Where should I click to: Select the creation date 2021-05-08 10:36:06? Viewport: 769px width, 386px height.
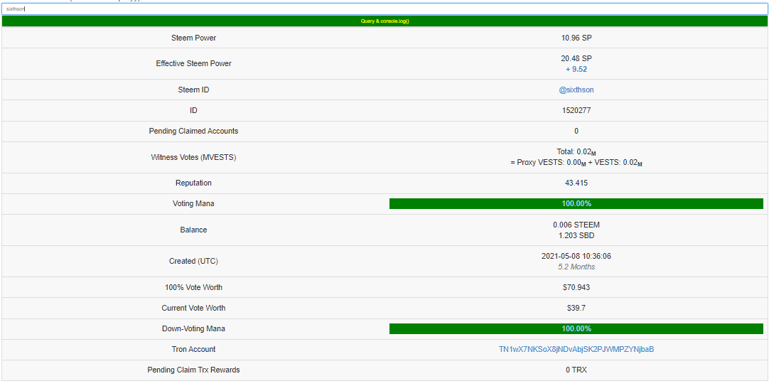coord(576,256)
